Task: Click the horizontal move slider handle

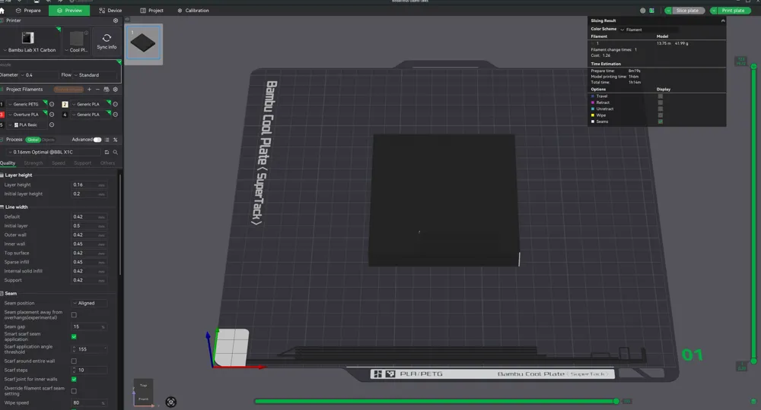Action: pos(616,402)
